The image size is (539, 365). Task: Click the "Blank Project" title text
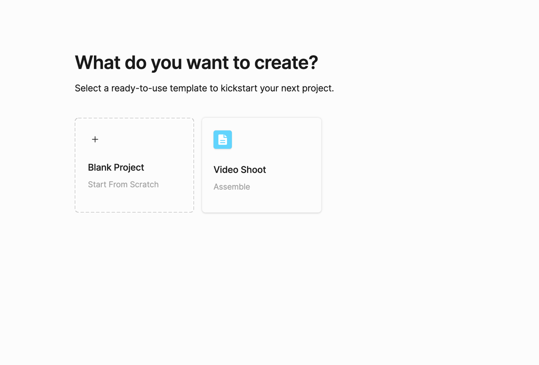116,168
